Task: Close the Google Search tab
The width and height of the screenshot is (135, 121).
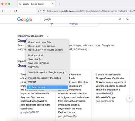Action: [53, 4]
